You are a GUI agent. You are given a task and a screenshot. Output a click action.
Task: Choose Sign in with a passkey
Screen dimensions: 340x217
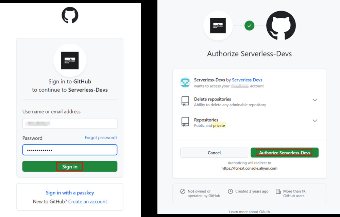[70, 193]
